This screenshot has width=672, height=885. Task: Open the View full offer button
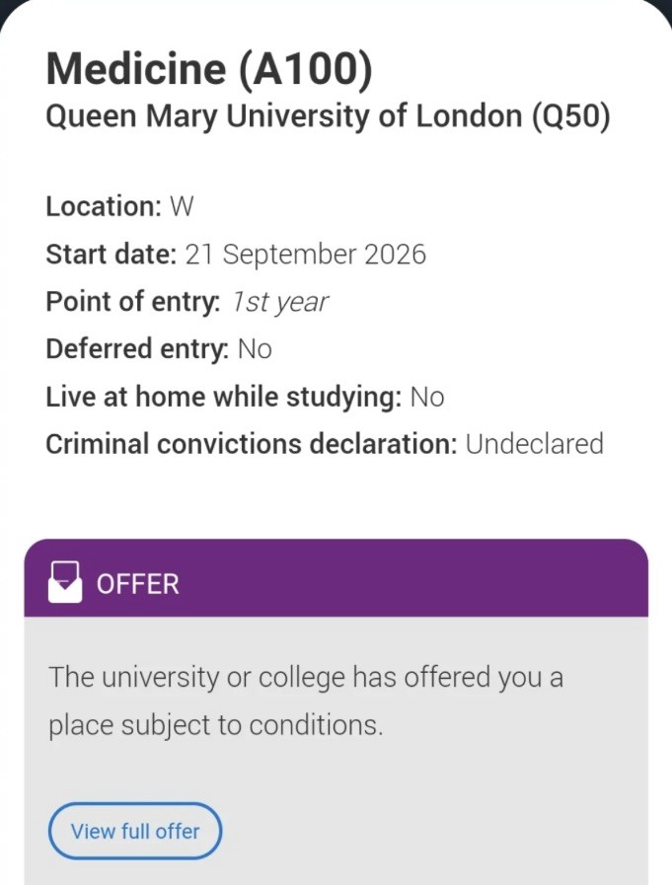point(135,831)
